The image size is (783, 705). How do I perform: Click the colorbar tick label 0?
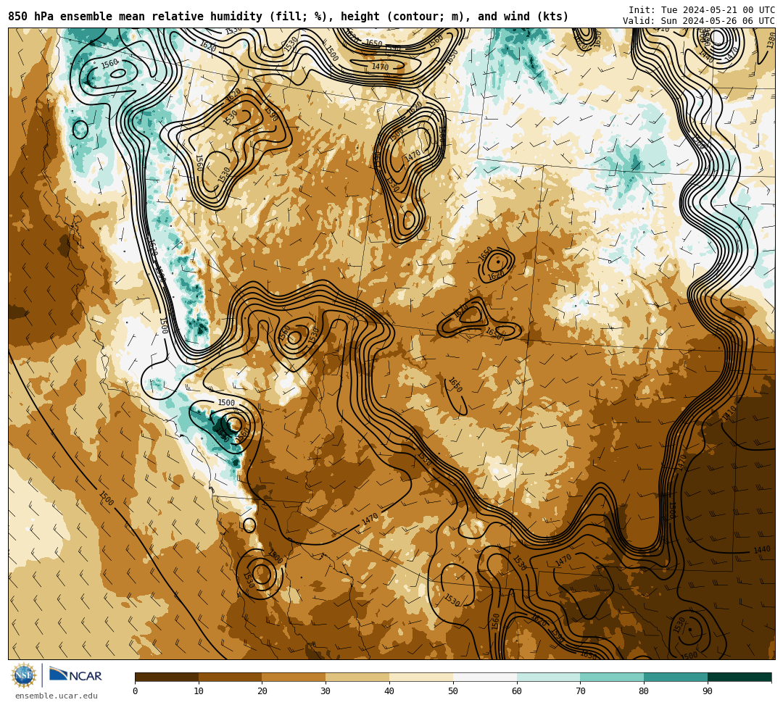136,691
